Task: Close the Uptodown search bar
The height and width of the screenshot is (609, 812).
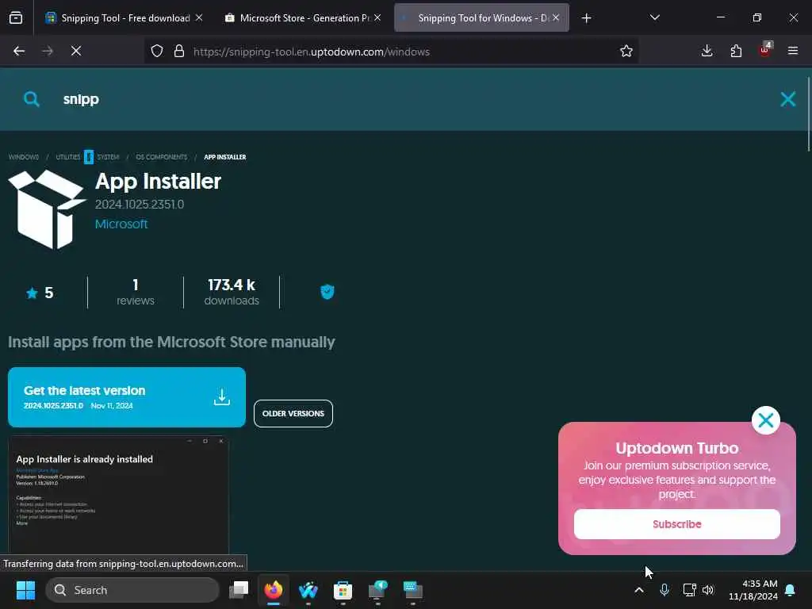Action: point(787,99)
